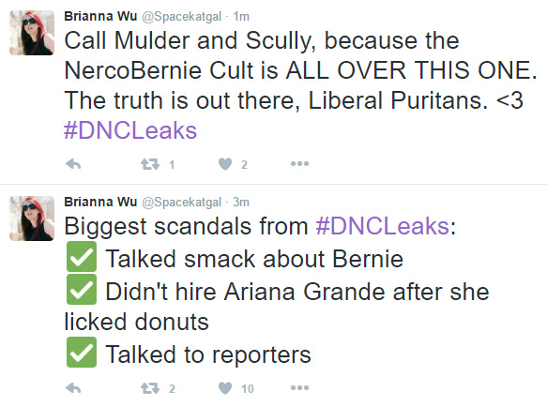Click checkmark beside Talked to reporters

(82, 353)
